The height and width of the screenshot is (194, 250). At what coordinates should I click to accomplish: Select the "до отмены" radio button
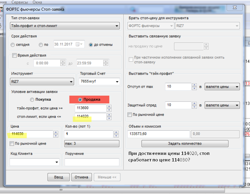91,45
